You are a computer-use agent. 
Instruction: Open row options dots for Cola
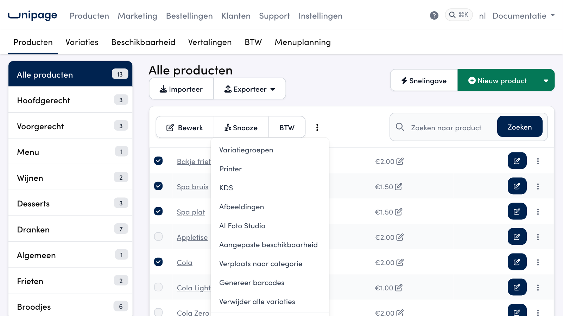pos(538,262)
